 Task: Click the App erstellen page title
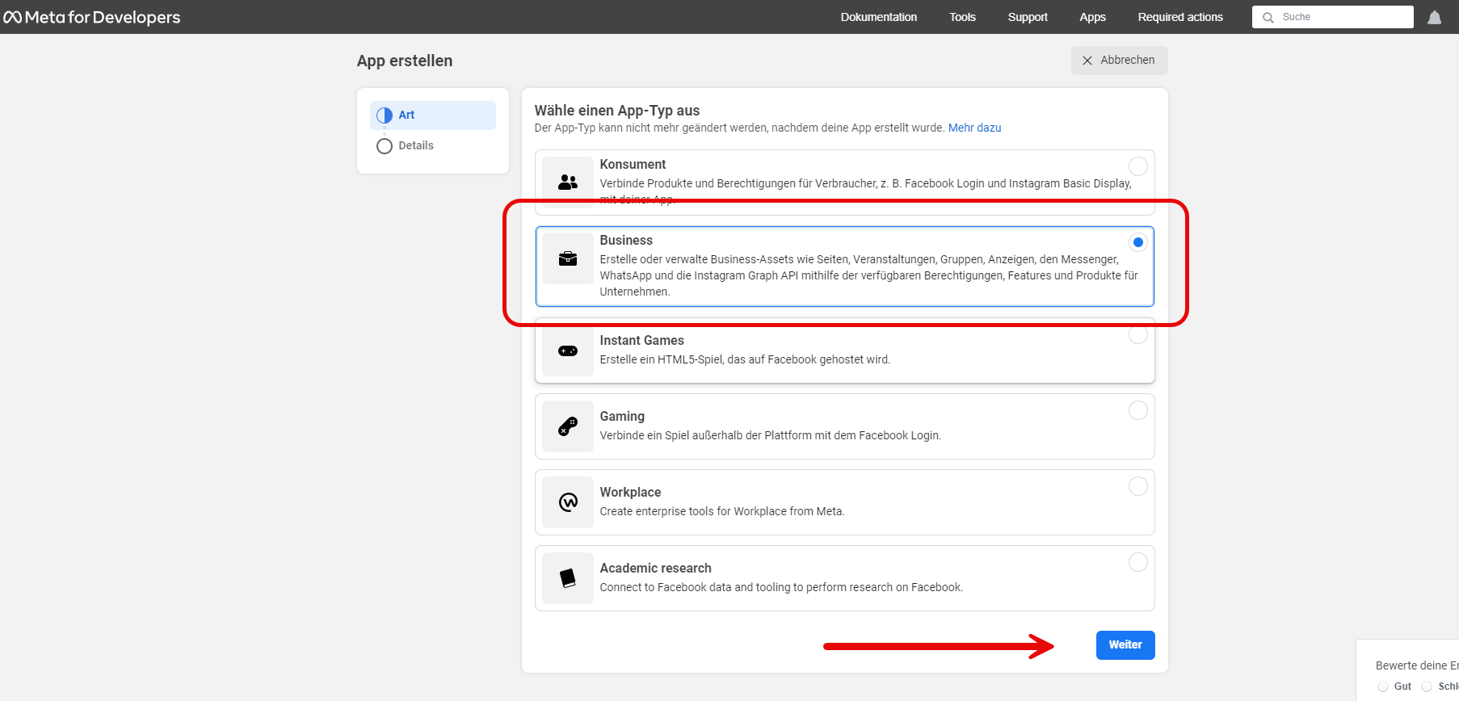tap(405, 61)
